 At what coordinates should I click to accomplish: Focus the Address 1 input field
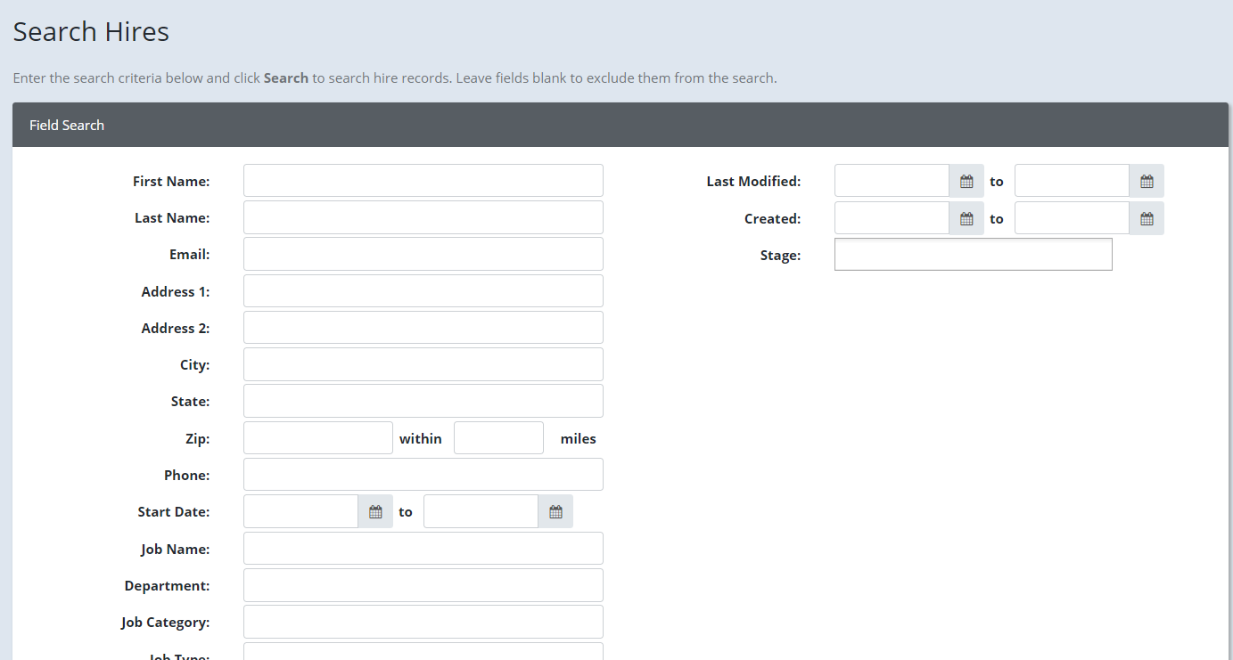[x=423, y=290]
